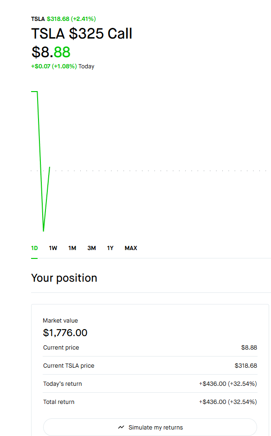271x436 pixels.
Task: Open the Simulate my returns tool
Action: tap(149, 427)
